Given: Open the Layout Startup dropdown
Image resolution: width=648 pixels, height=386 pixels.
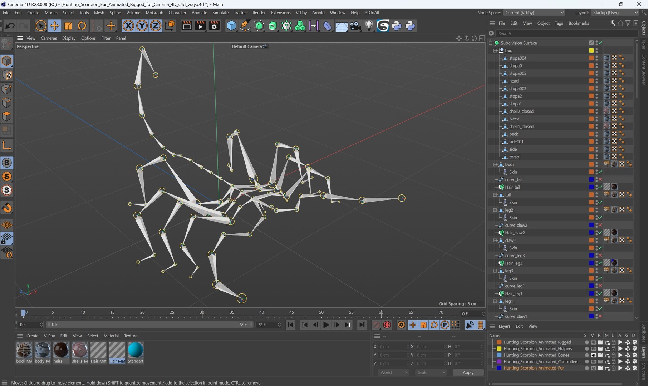Looking at the screenshot, I should point(615,13).
